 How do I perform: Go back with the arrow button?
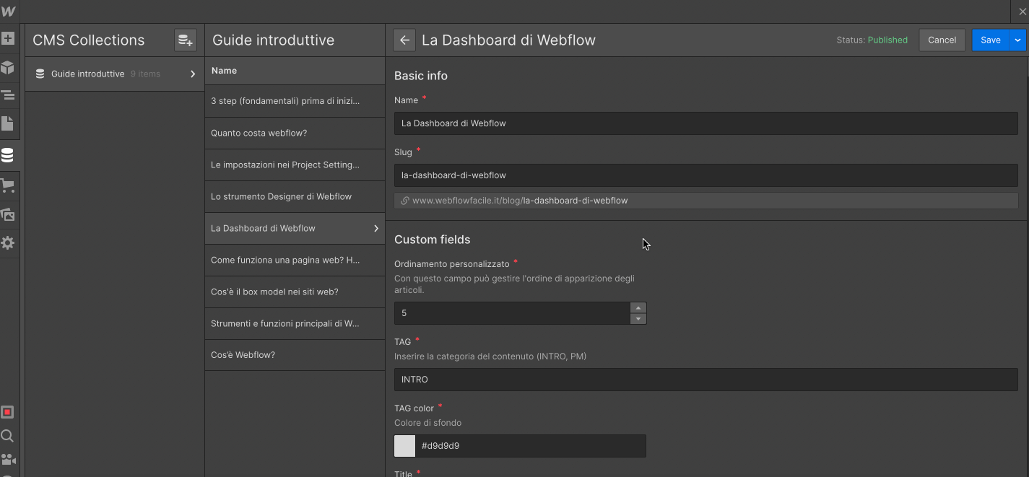[404, 40]
